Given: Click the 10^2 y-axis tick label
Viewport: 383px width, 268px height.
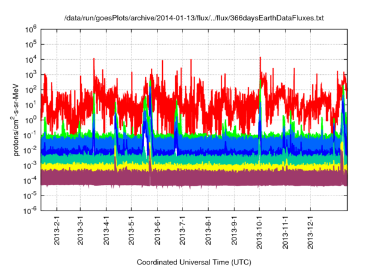Looking at the screenshot, I should [31, 90].
